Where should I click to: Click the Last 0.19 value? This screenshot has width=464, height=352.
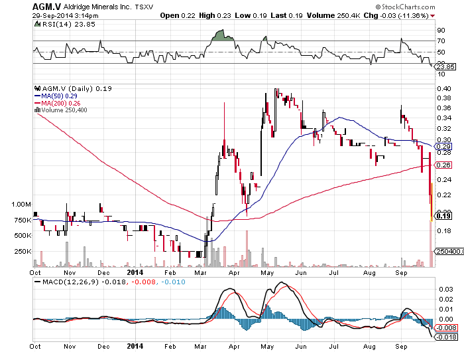pos(286,15)
